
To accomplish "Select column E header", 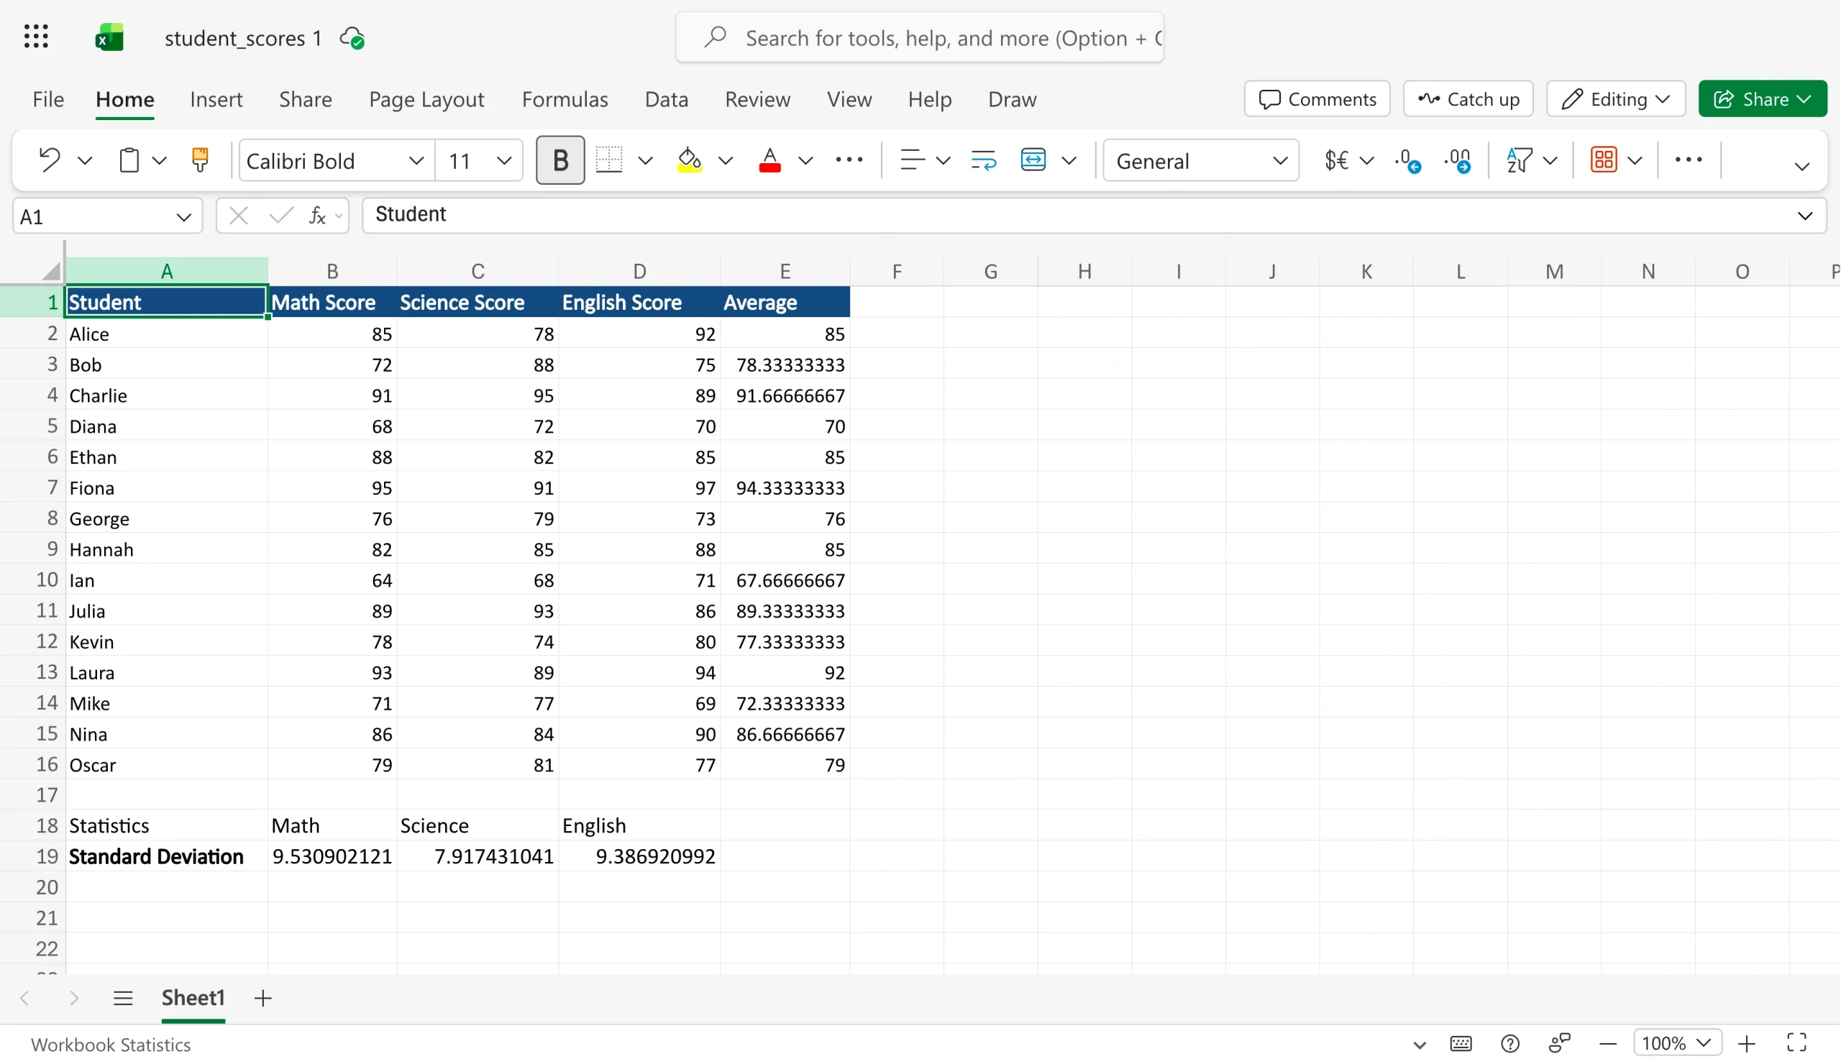I will [x=785, y=271].
